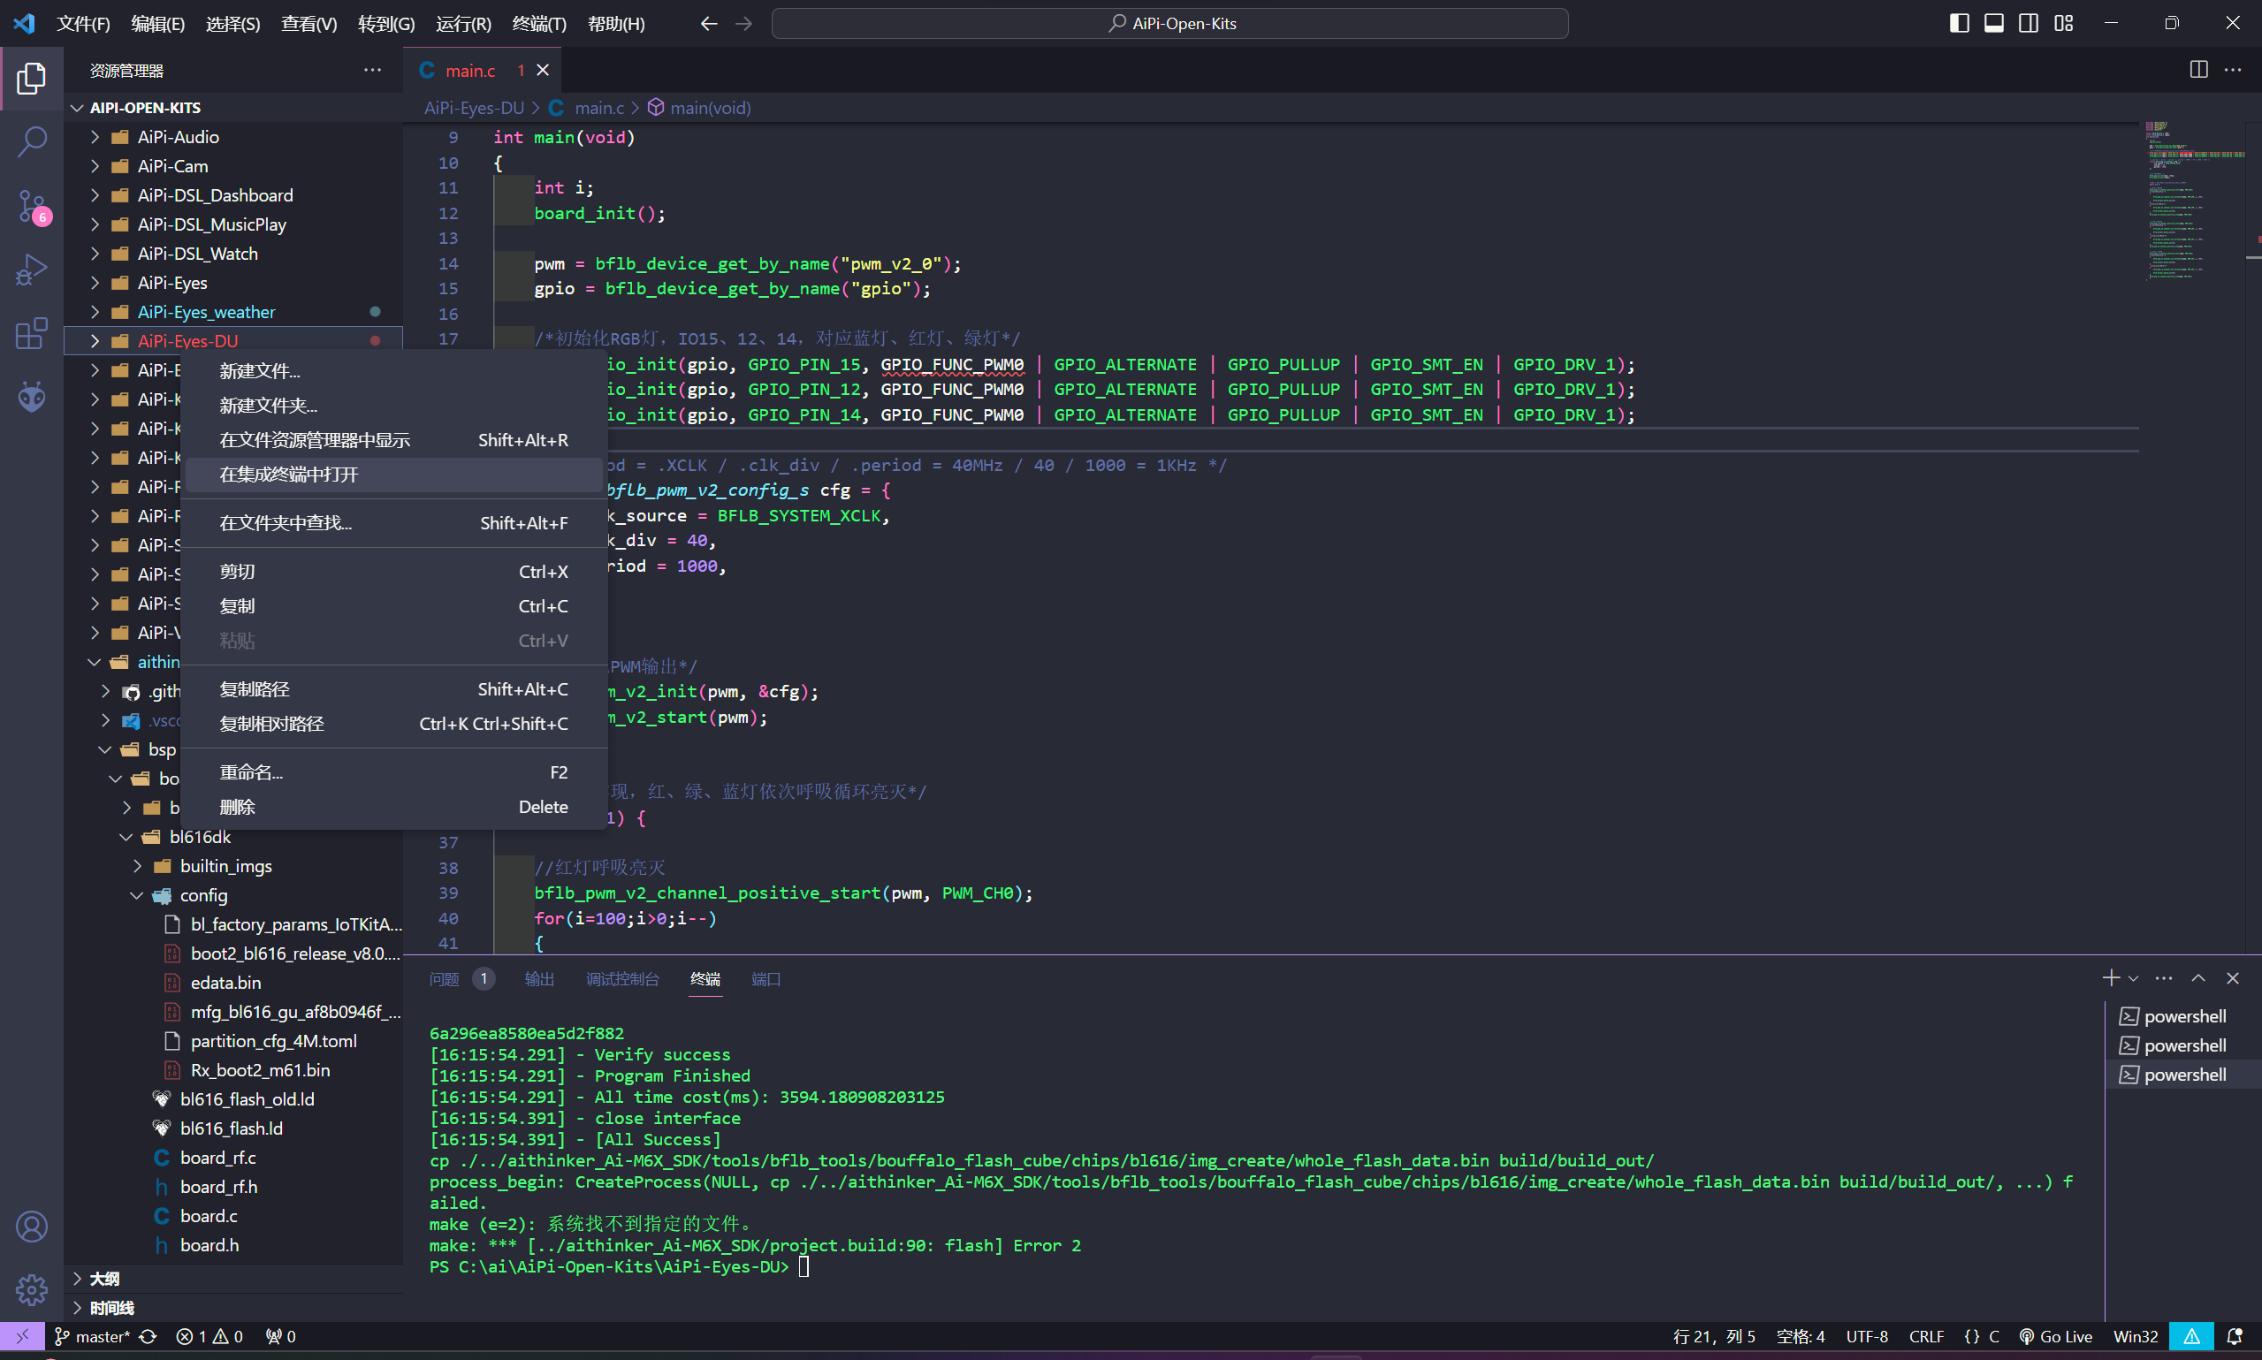The image size is (2262, 1360).
Task: Open Explorer views and more actions ellipsis
Action: click(372, 70)
